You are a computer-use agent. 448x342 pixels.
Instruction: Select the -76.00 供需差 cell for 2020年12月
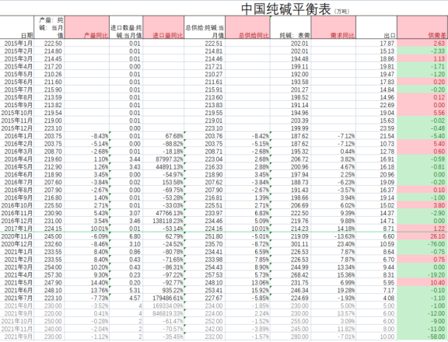[422, 244]
